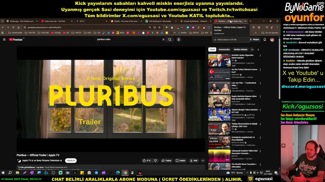Open the YouTube account avatar menu
This screenshot has width=325, height=182.
point(272,39)
